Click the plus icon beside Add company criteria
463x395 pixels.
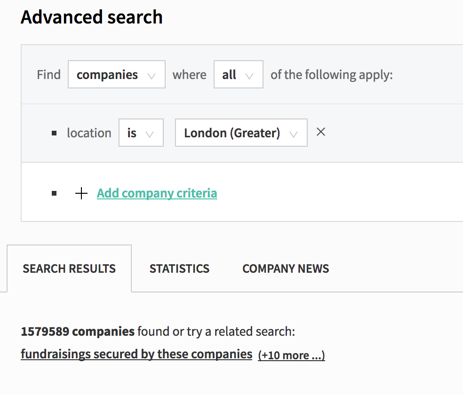pyautogui.click(x=81, y=193)
